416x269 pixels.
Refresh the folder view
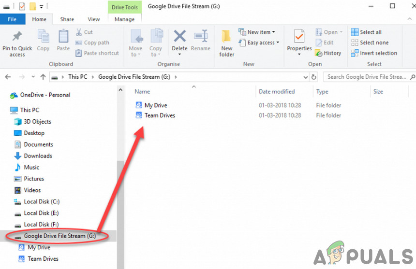pyautogui.click(x=313, y=77)
